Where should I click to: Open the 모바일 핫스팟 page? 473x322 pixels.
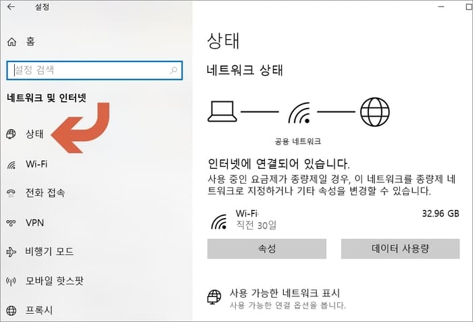coord(54,281)
